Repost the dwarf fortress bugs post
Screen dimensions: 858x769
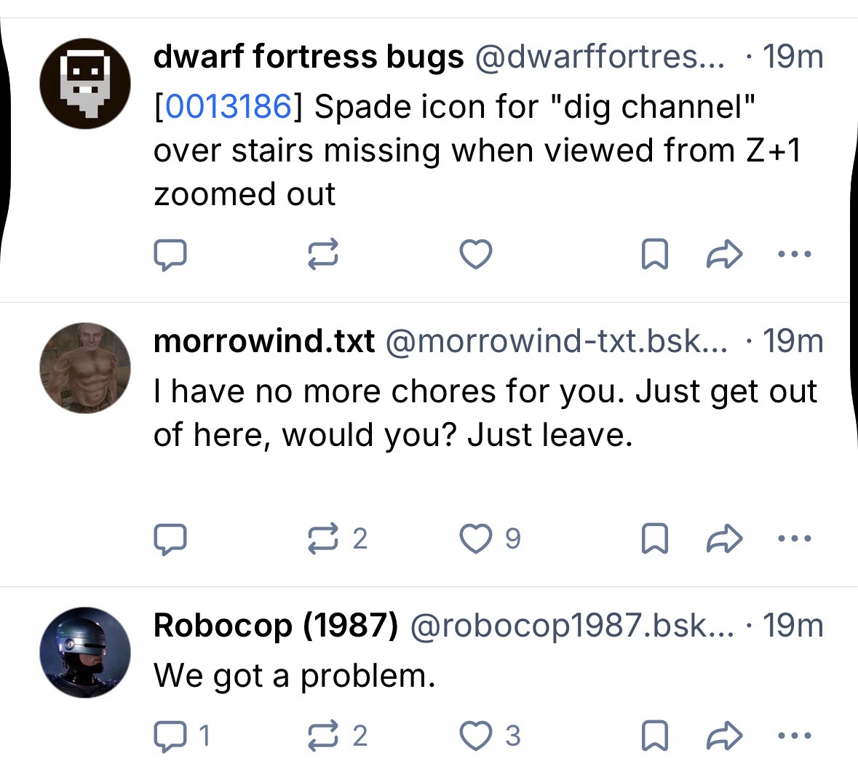coord(323,255)
